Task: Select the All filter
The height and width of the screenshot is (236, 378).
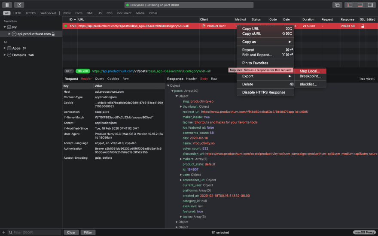Action: tap(7, 13)
